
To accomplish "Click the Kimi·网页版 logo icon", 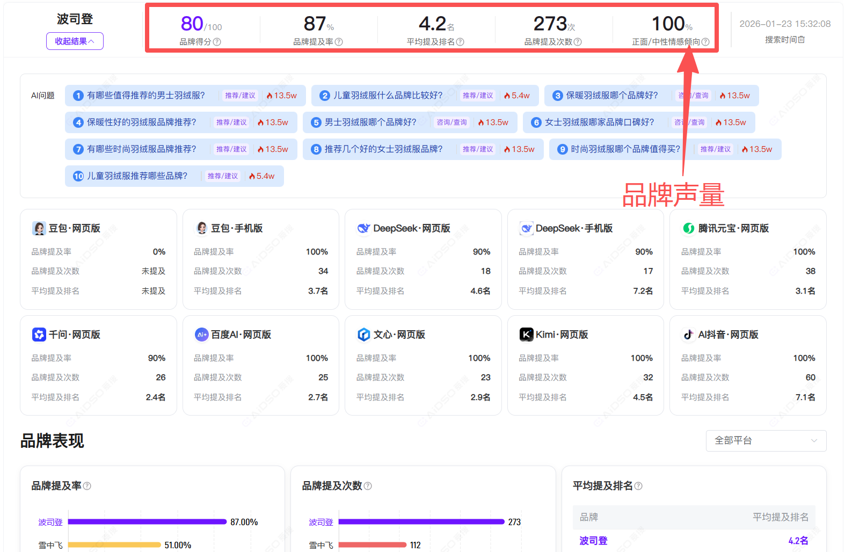I will point(526,335).
